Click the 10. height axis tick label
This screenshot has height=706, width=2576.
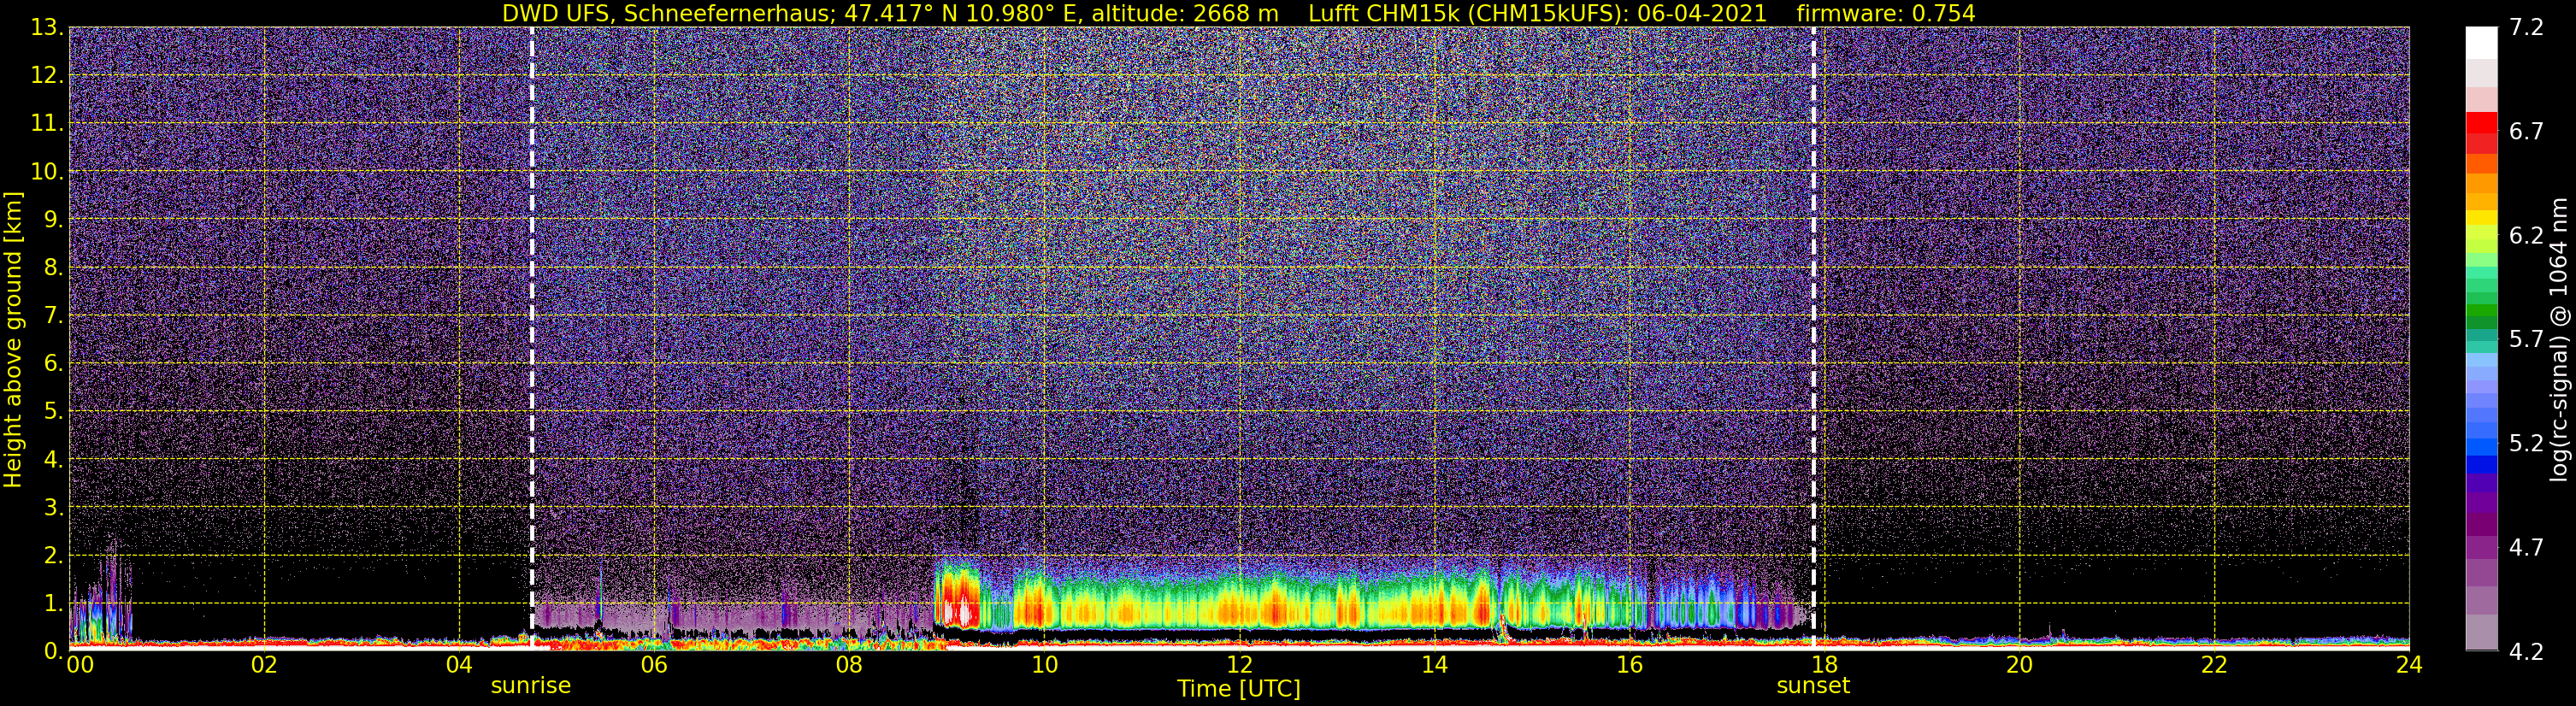pos(46,171)
